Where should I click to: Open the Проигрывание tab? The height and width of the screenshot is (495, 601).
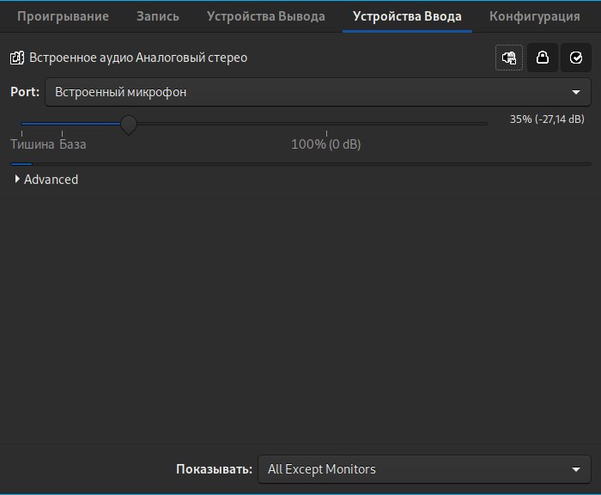click(x=63, y=16)
